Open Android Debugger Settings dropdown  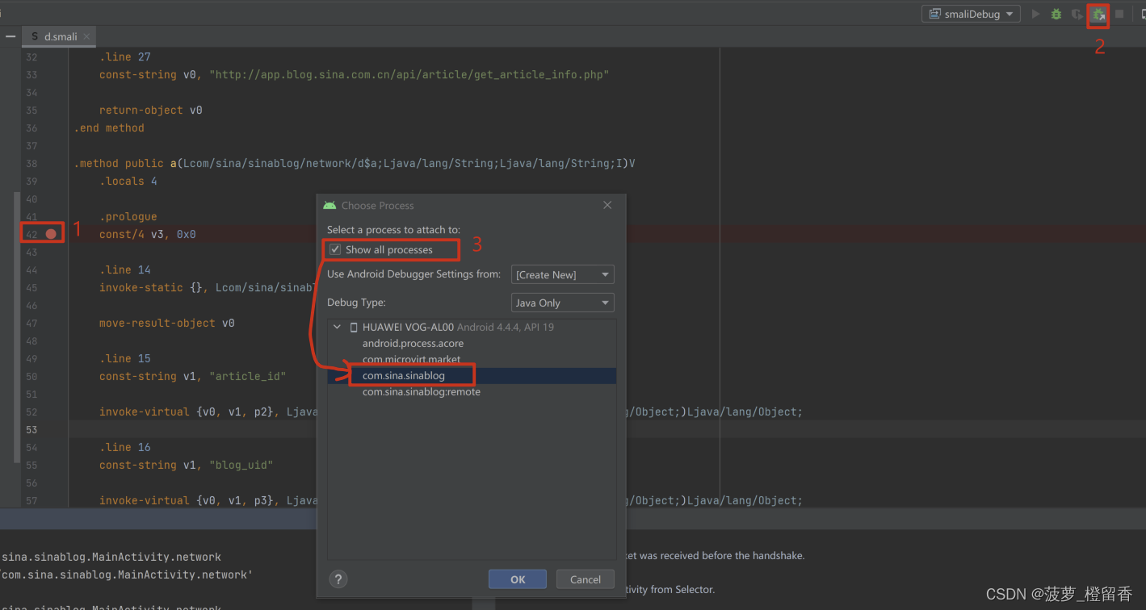pyautogui.click(x=563, y=274)
